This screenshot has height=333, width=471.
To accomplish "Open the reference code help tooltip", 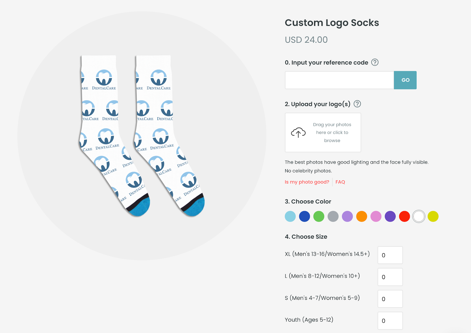I will [x=374, y=62].
